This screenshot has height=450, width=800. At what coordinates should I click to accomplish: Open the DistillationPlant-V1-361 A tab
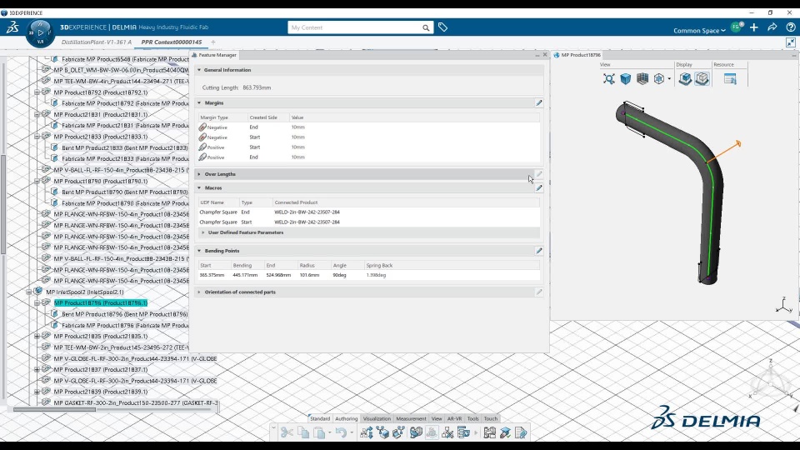[x=97, y=42]
